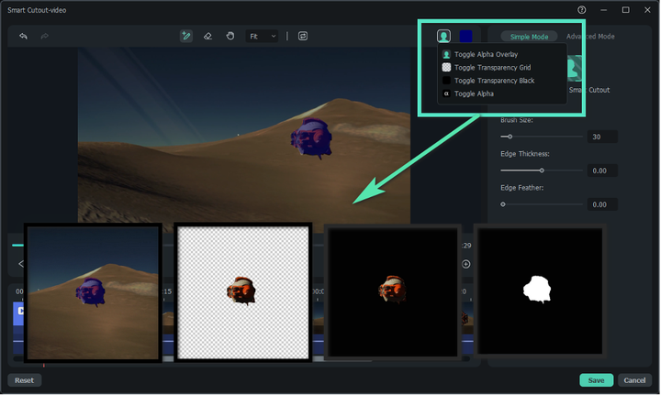661x395 pixels.
Task: Click the help question mark icon
Action: click(581, 10)
